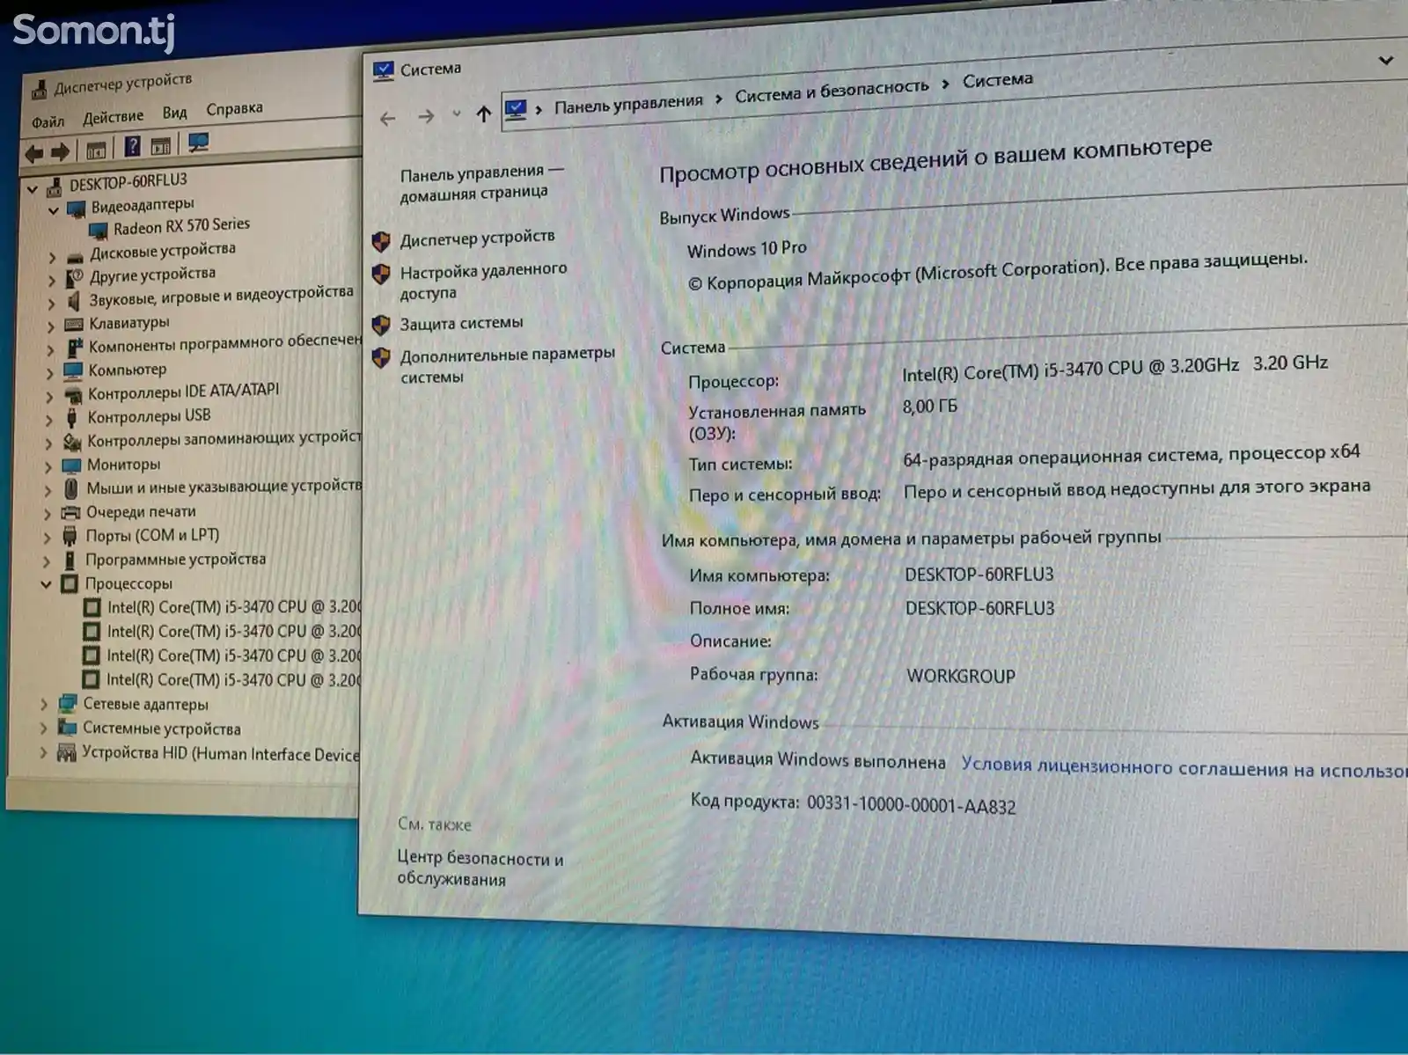The height and width of the screenshot is (1055, 1408).
Task: Select Программные устройства tree item
Action: tap(175, 560)
